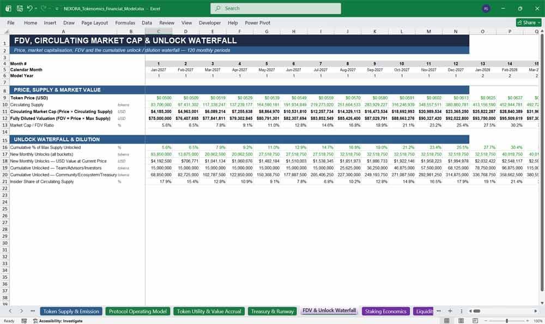
Task: Open the Page Layout tab
Action: [x=94, y=22]
